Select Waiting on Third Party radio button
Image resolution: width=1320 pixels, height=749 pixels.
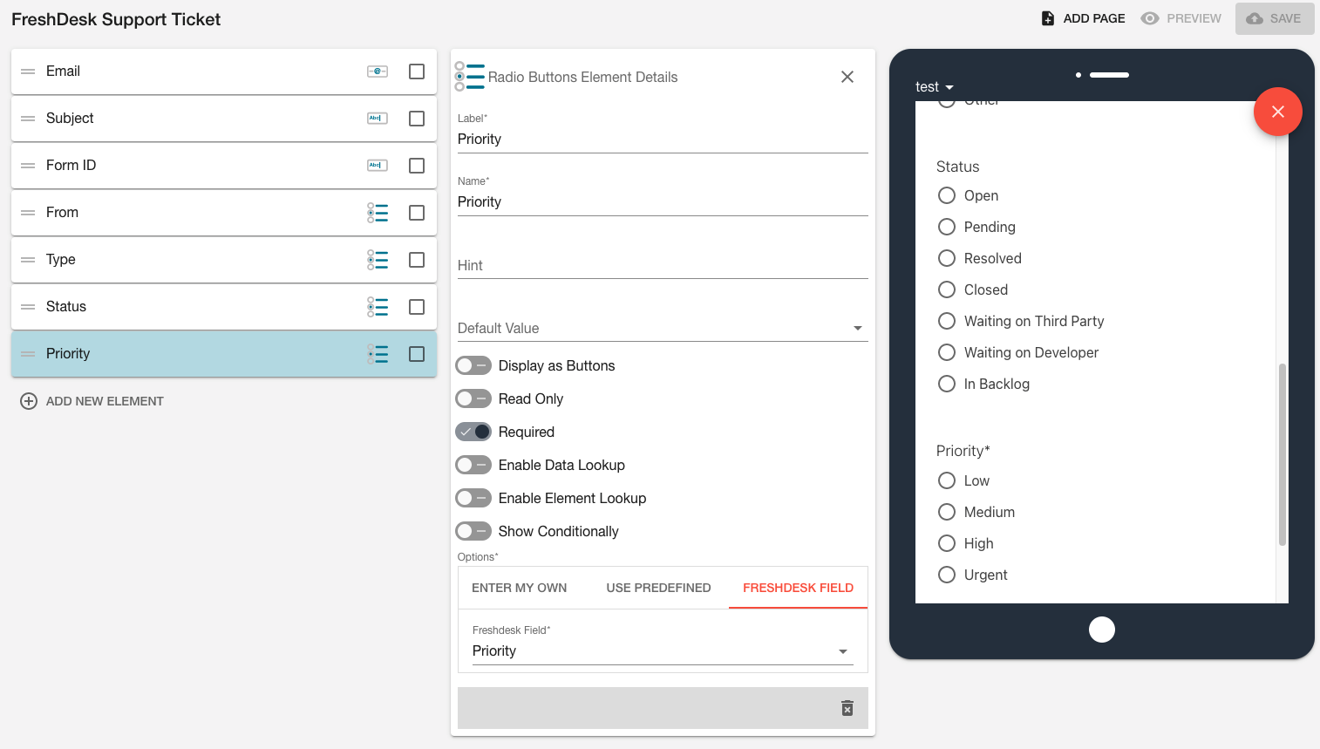pos(947,321)
